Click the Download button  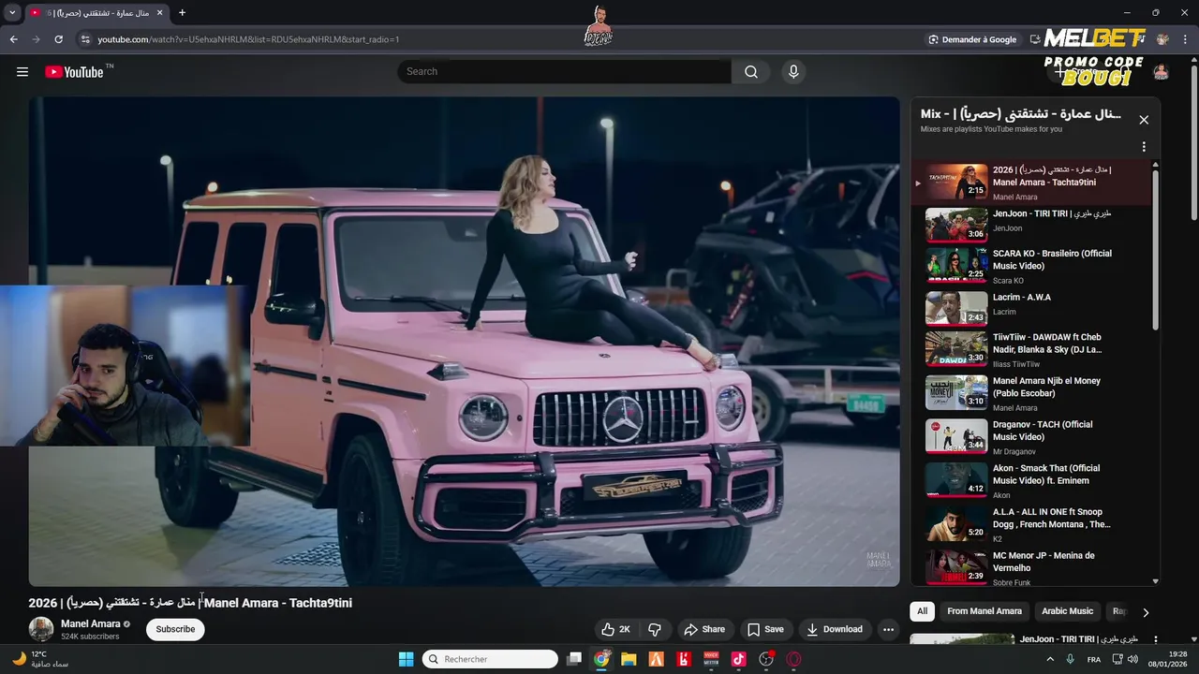click(x=835, y=629)
